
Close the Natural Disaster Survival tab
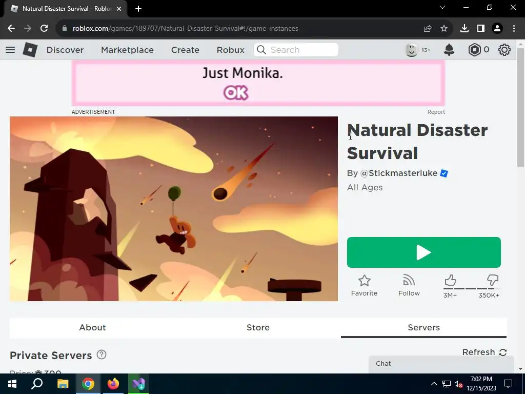click(119, 9)
